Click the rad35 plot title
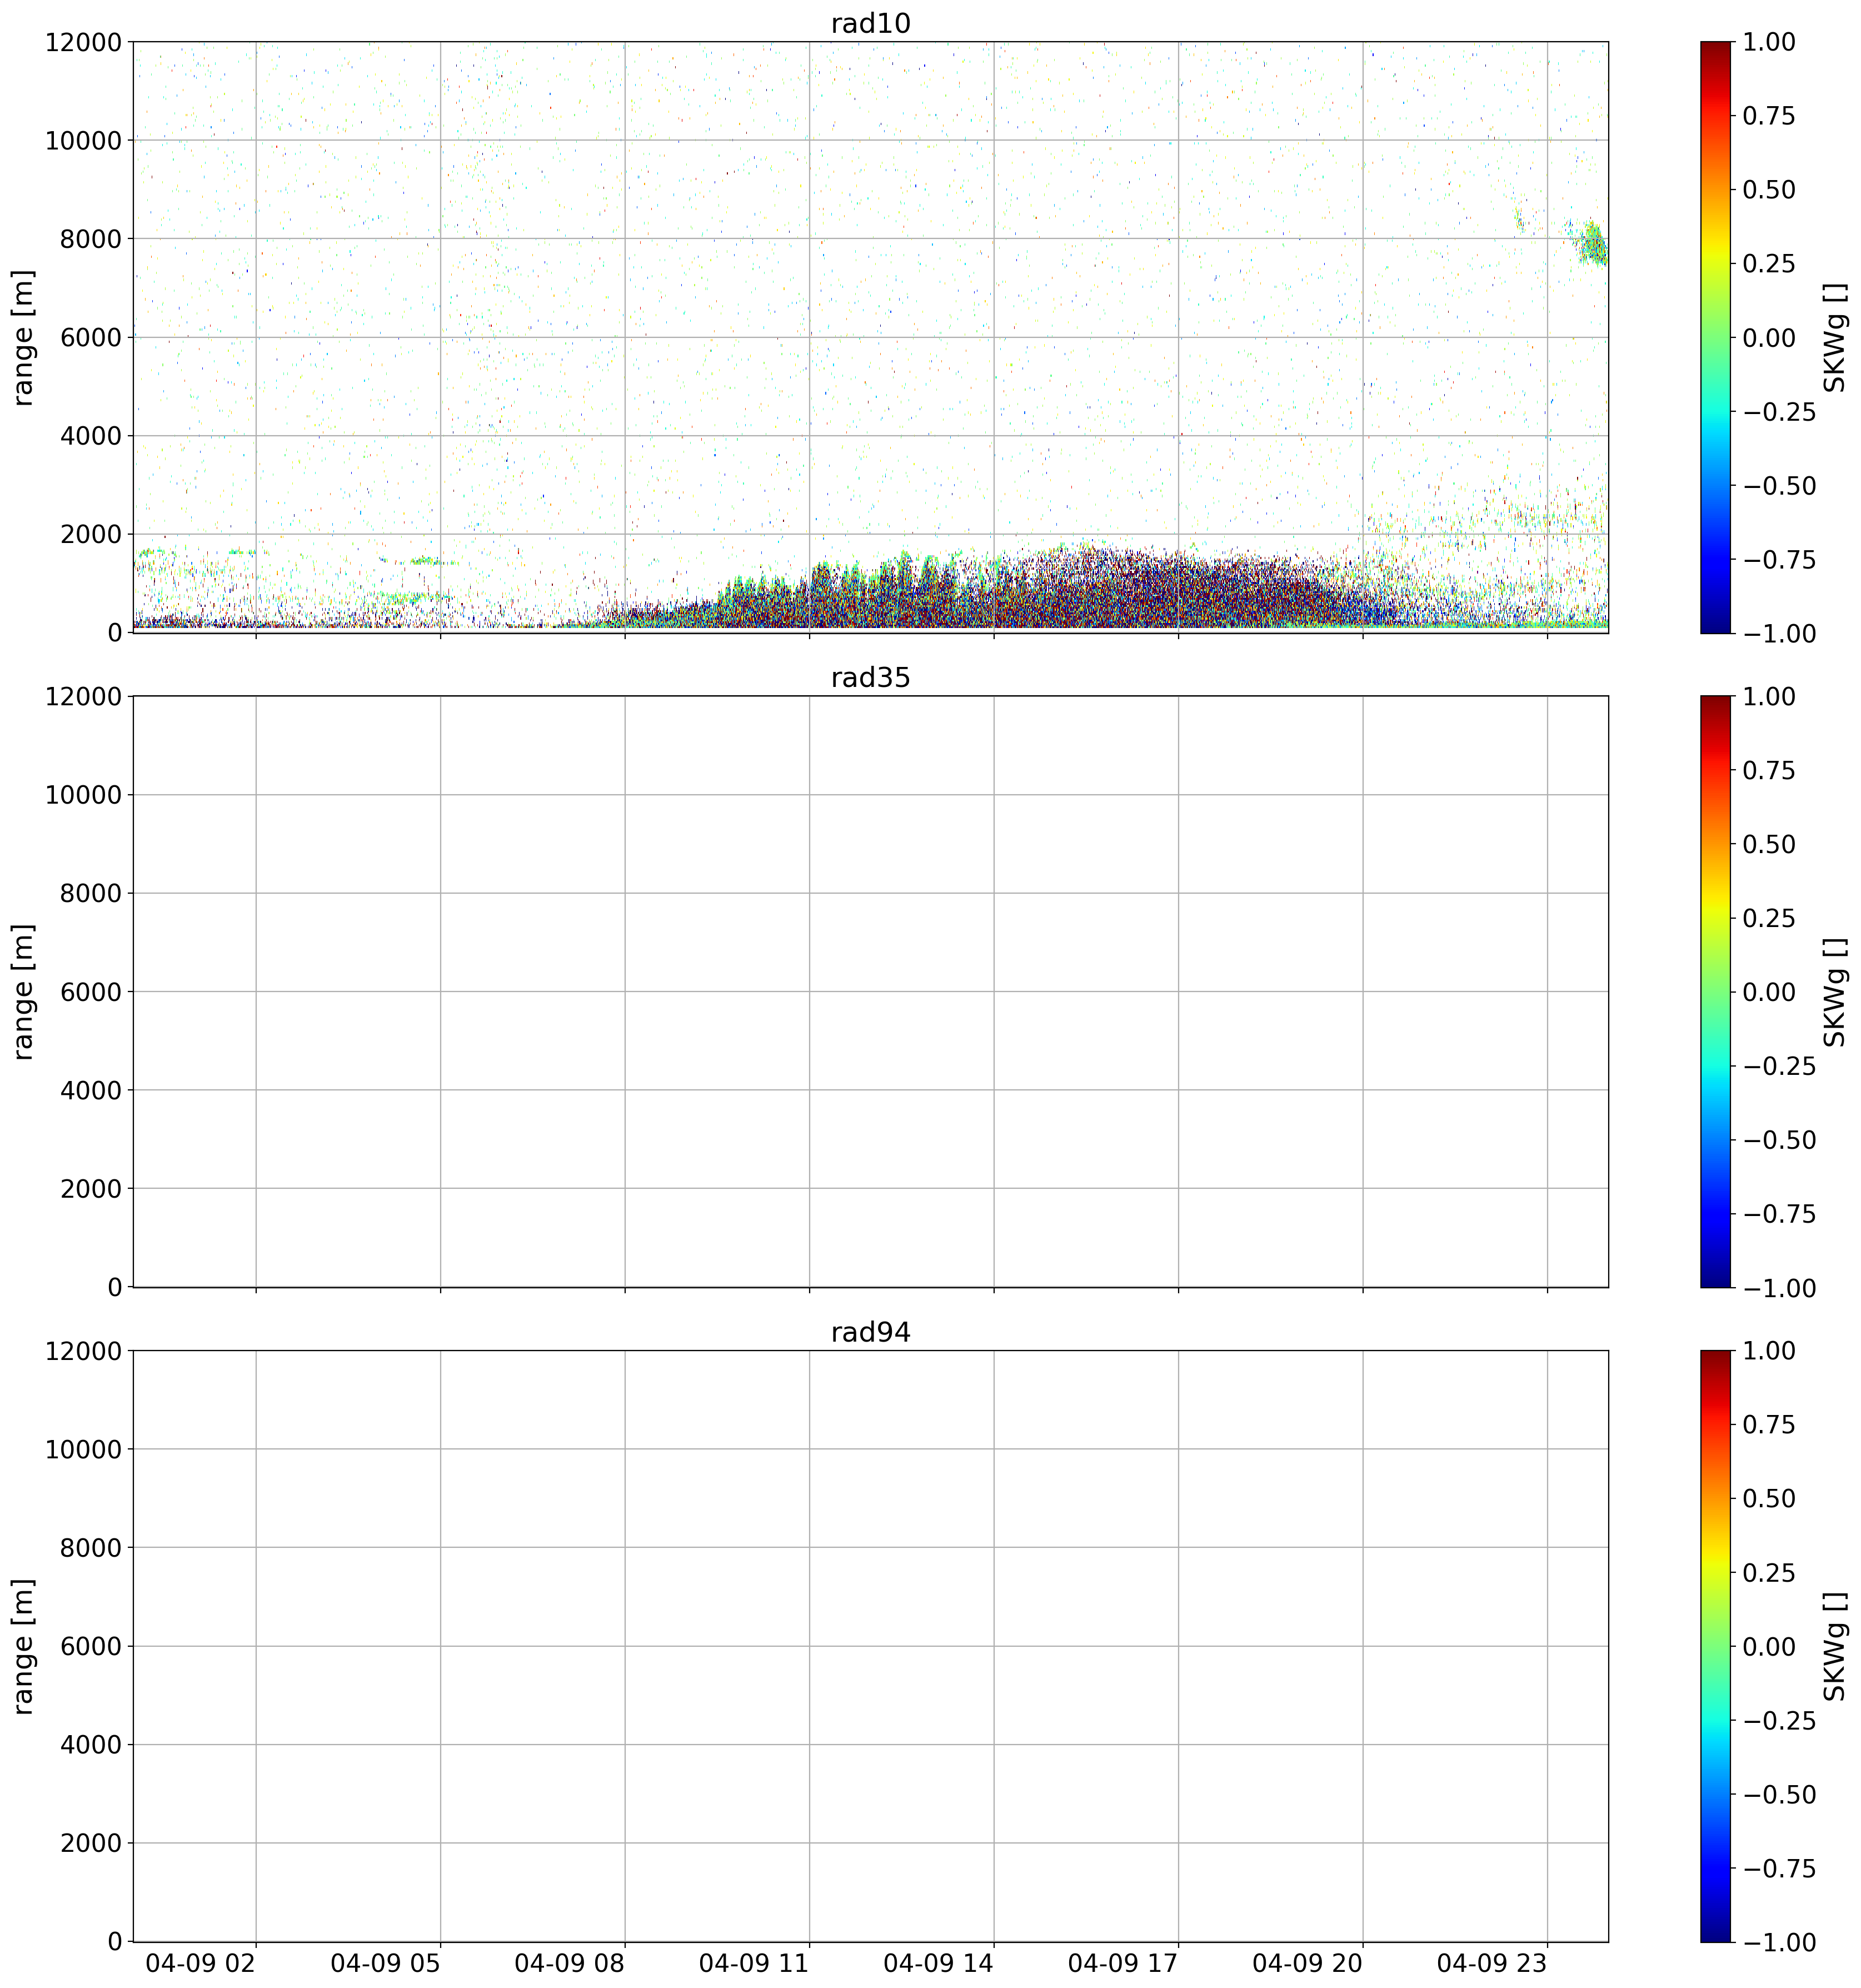 [x=870, y=678]
